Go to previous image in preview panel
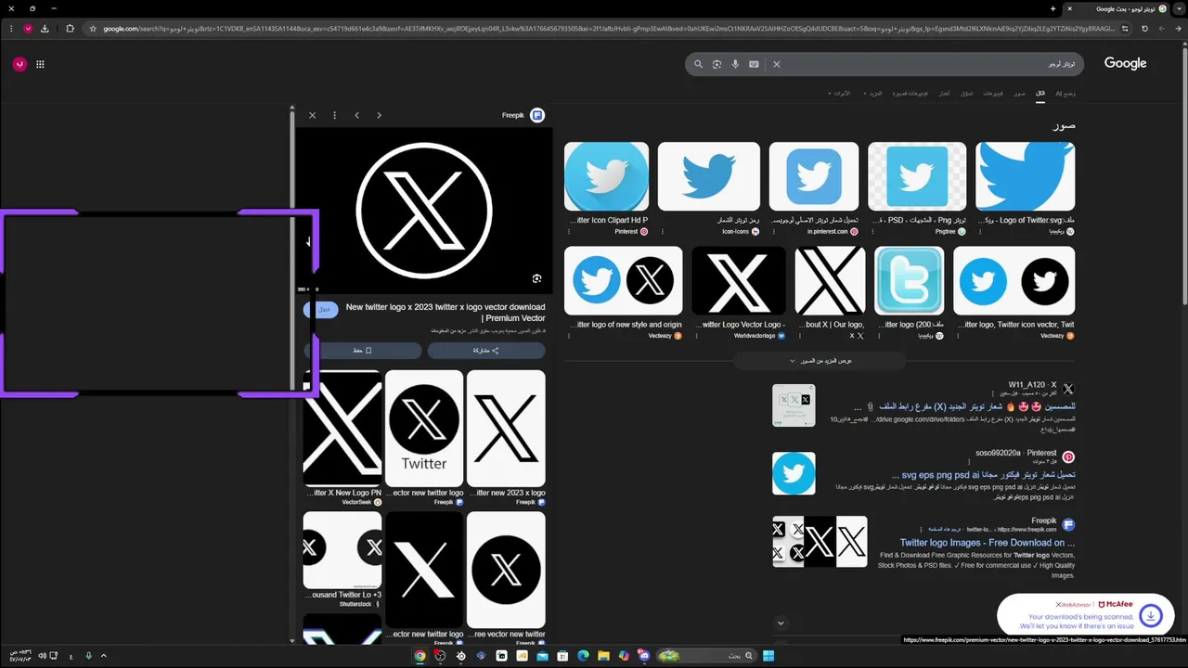 356,115
